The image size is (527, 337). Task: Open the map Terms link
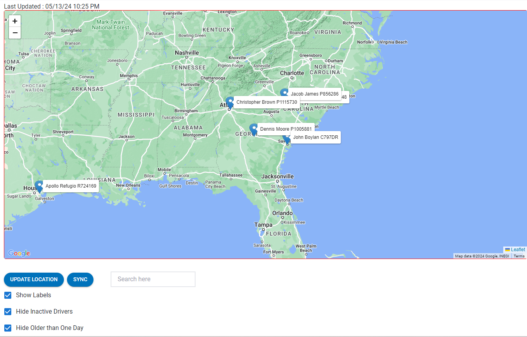(x=519, y=256)
